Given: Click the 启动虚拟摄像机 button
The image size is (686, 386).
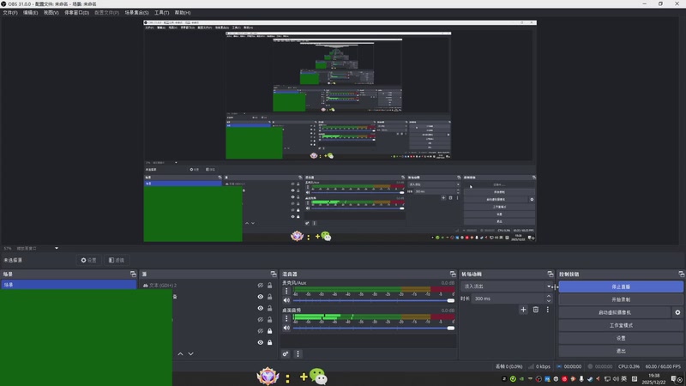Looking at the screenshot, I should coord(615,312).
